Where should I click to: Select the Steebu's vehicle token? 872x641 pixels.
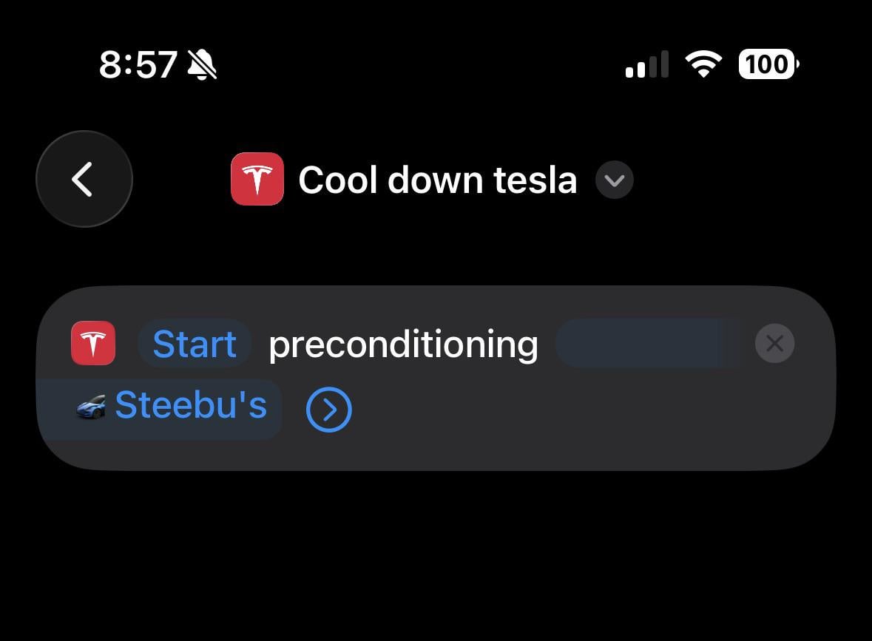click(190, 406)
